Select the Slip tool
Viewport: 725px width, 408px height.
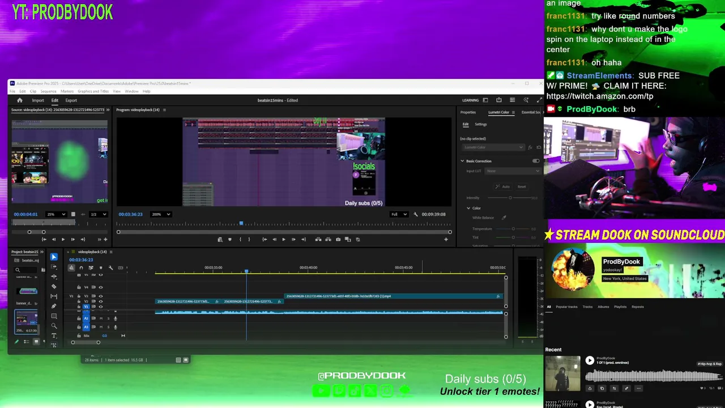tap(54, 296)
